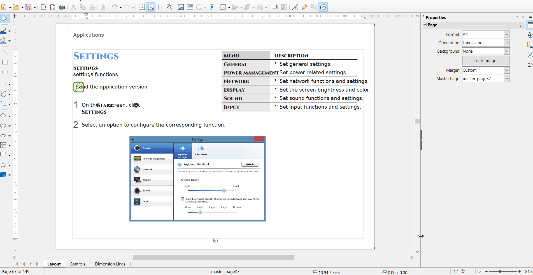Switch to the Controls layer tab
533x275 pixels.
(x=78, y=264)
